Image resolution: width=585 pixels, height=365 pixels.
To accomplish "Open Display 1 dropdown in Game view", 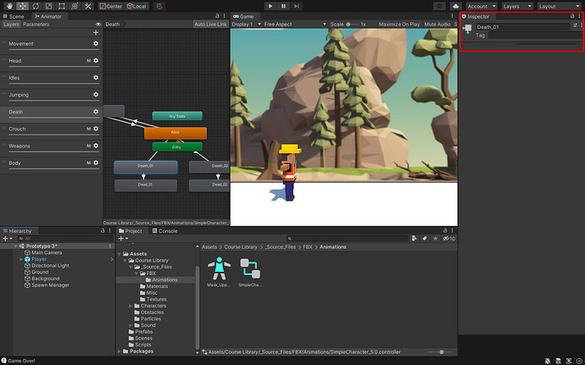I will 246,25.
